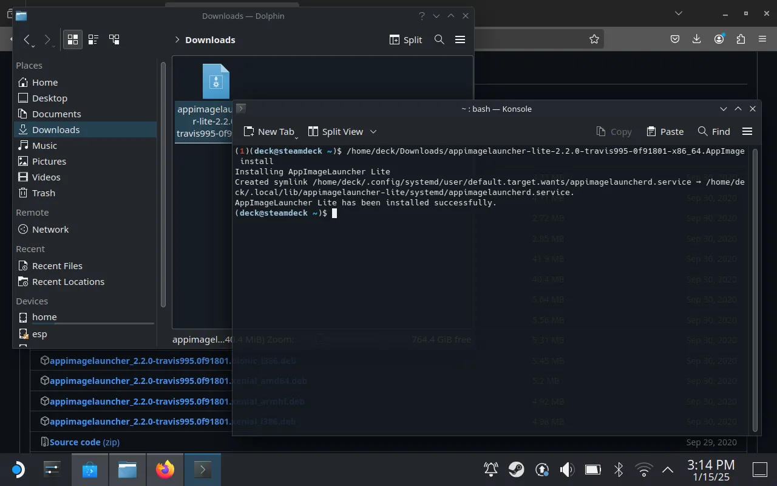Open the Konsole hamburger menu

[x=747, y=131]
